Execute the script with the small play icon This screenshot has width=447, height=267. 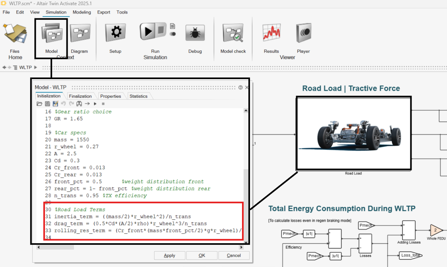click(x=95, y=104)
